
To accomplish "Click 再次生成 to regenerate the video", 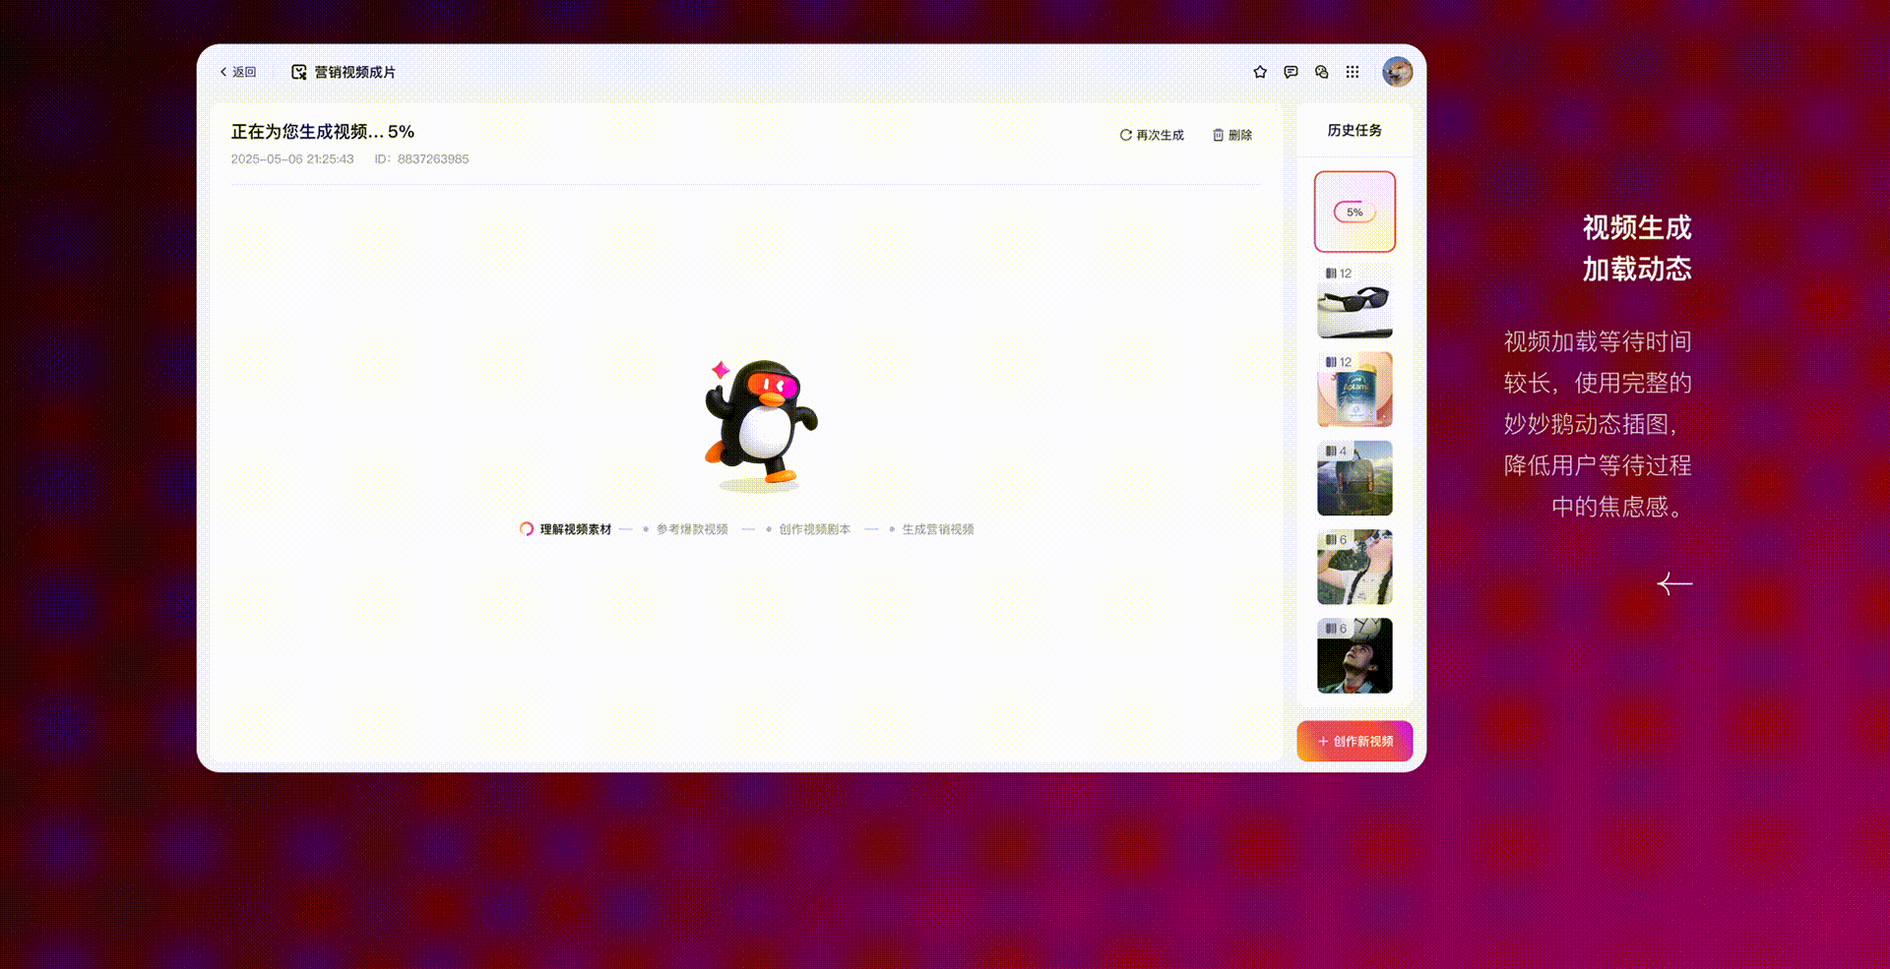I will point(1152,135).
